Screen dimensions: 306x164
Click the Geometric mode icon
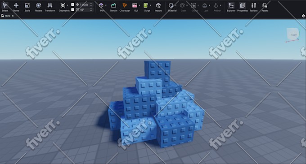click(x=63, y=5)
